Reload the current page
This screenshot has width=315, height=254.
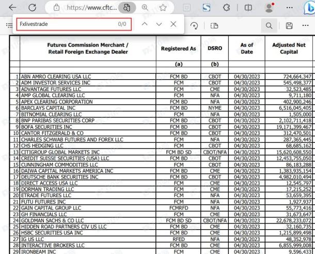32,7
